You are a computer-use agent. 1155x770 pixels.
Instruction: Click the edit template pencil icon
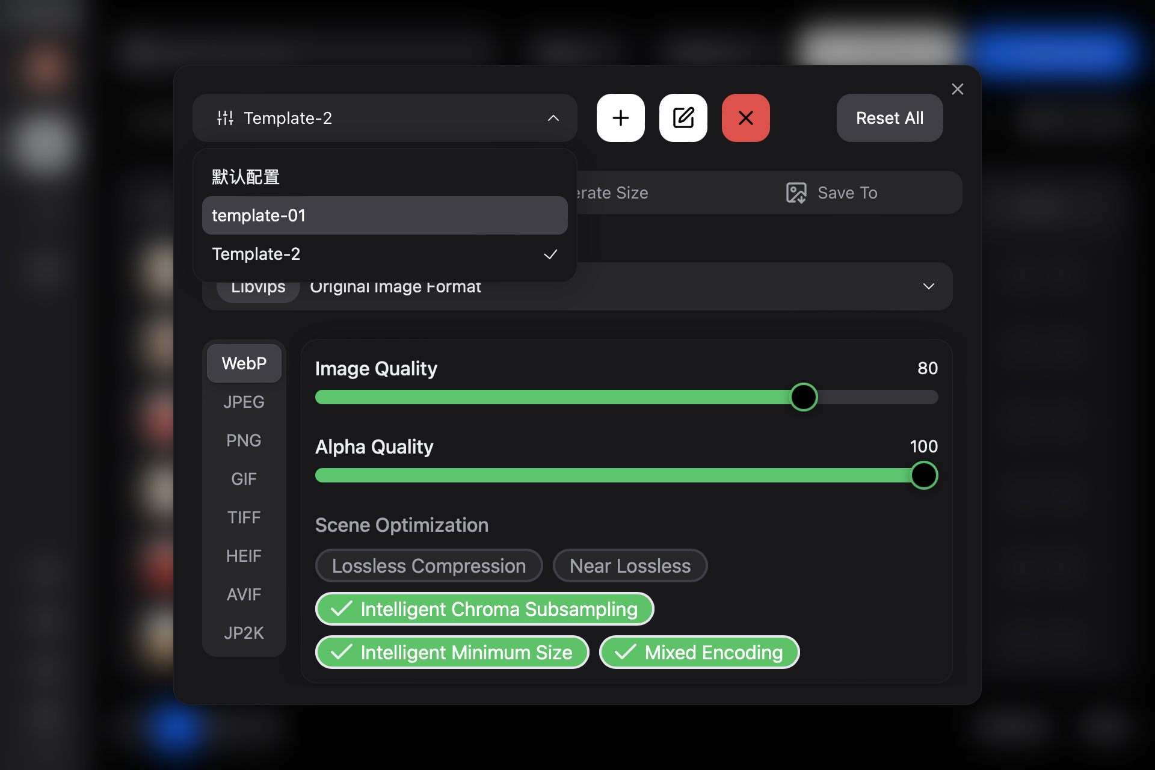pyautogui.click(x=683, y=118)
